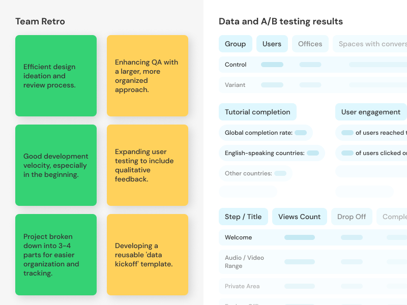Click the Global completion rate pill
407x305 pixels.
pos(266,133)
